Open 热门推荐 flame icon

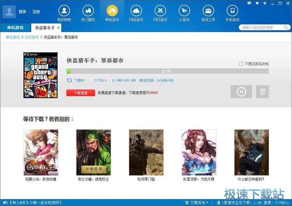click(88, 11)
